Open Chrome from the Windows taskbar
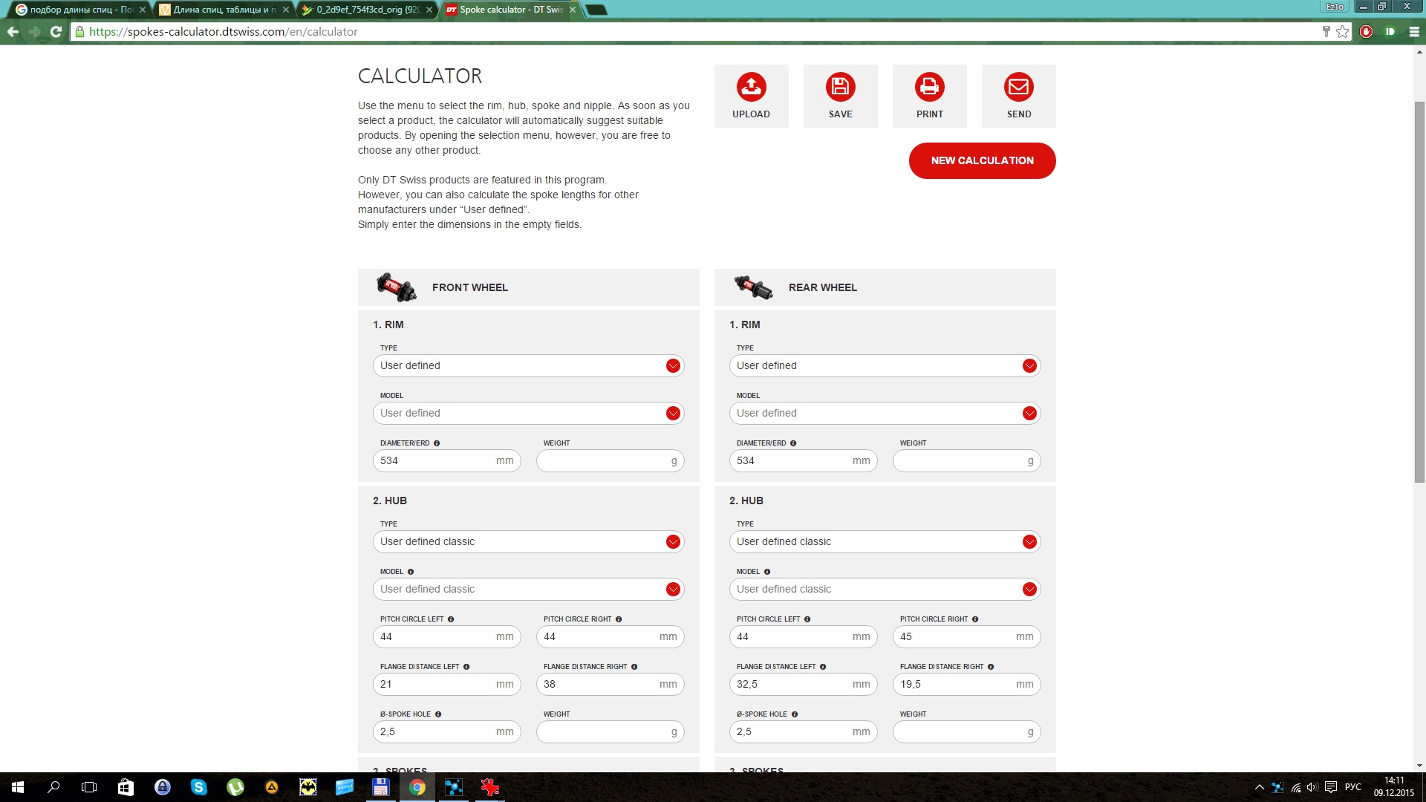Viewport: 1426px width, 802px height. (x=417, y=787)
